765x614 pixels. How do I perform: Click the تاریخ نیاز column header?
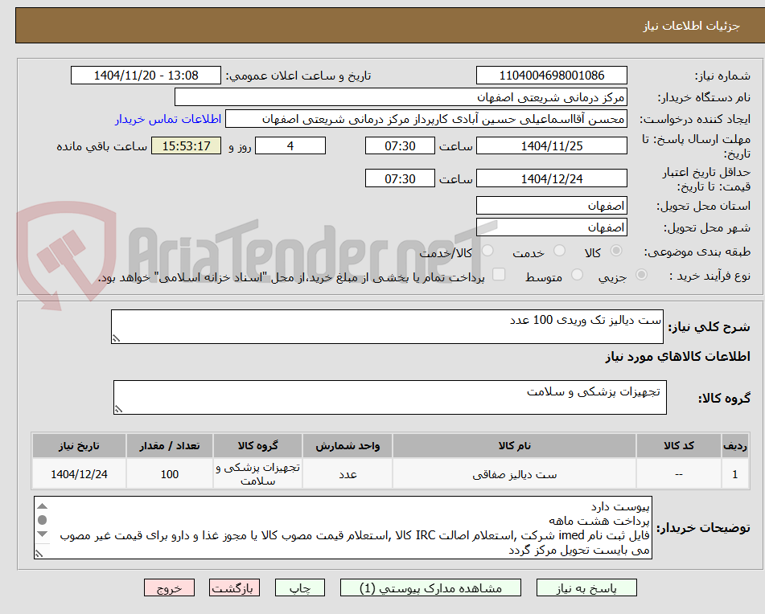coord(79,446)
